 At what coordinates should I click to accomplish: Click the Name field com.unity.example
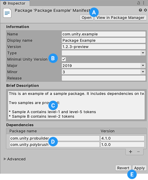(104, 34)
